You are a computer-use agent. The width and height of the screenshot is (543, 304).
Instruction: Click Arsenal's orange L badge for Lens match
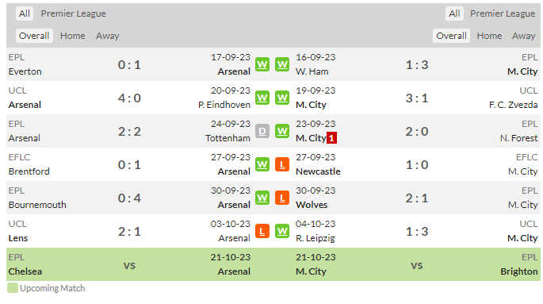tap(262, 231)
